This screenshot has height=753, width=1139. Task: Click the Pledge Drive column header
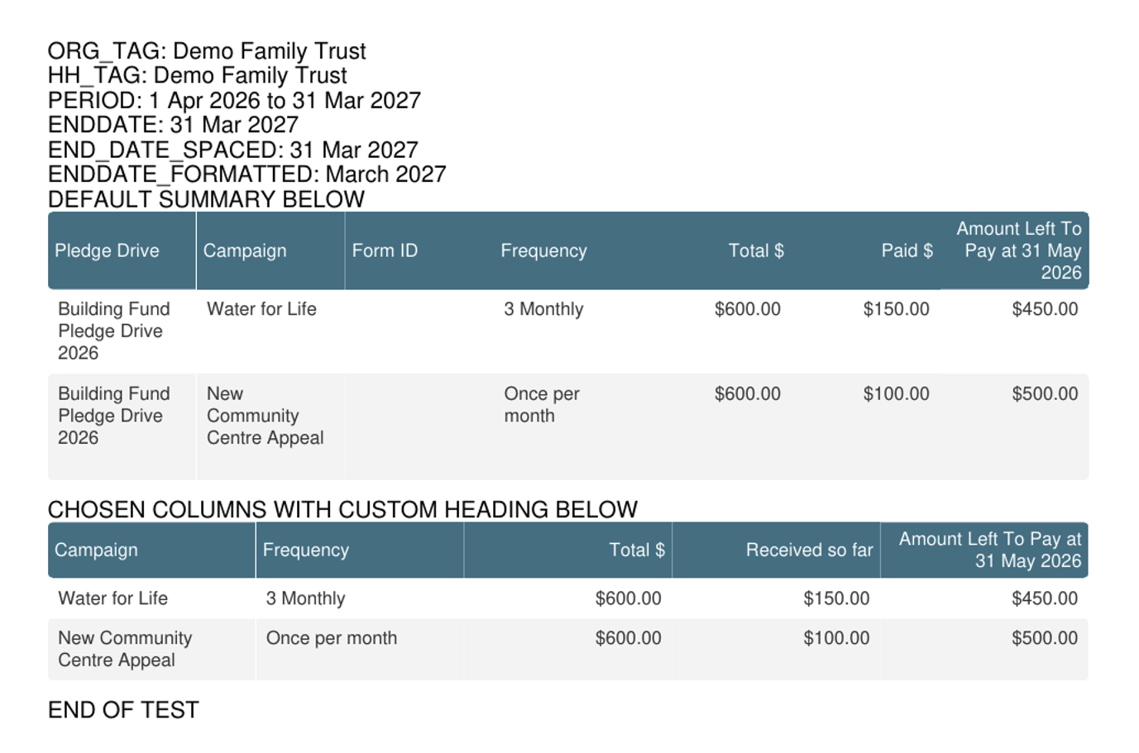coord(107,251)
